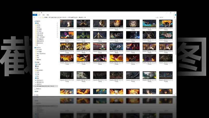Screen dimensions: 209x118
Task: Open Explorer help question mark
Action: (175, 15)
